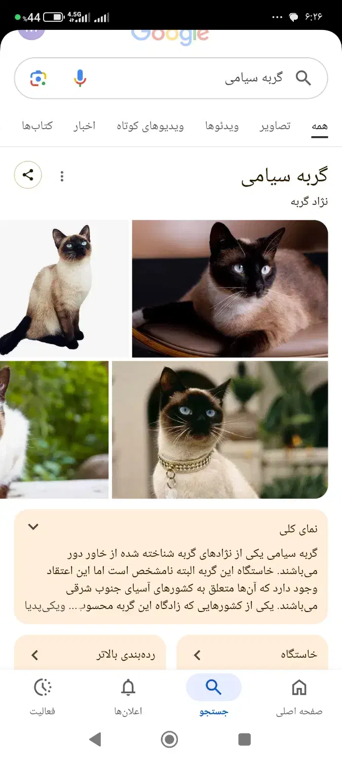Start voice search with microphone icon
This screenshot has height=760, width=342.
tap(80, 79)
